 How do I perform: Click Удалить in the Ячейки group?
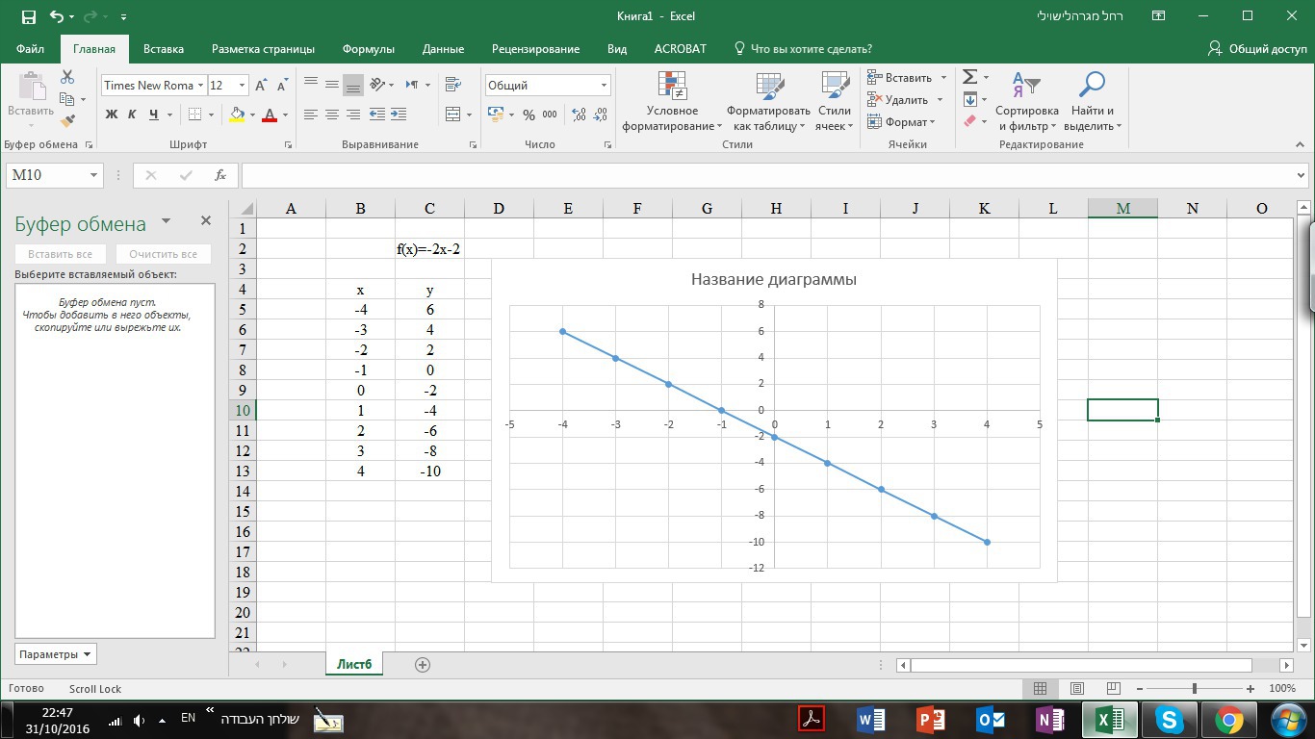[x=906, y=100]
